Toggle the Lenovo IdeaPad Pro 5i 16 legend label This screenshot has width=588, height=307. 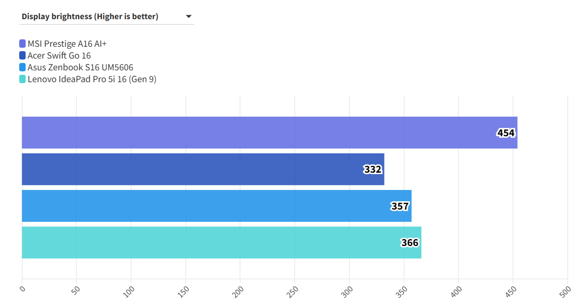[x=92, y=79]
